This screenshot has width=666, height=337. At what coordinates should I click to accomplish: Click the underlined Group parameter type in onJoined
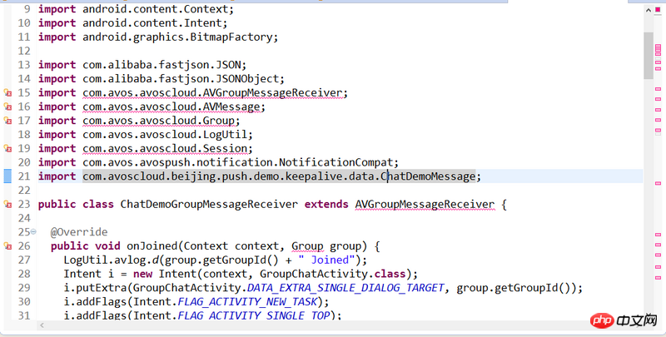tap(307, 246)
